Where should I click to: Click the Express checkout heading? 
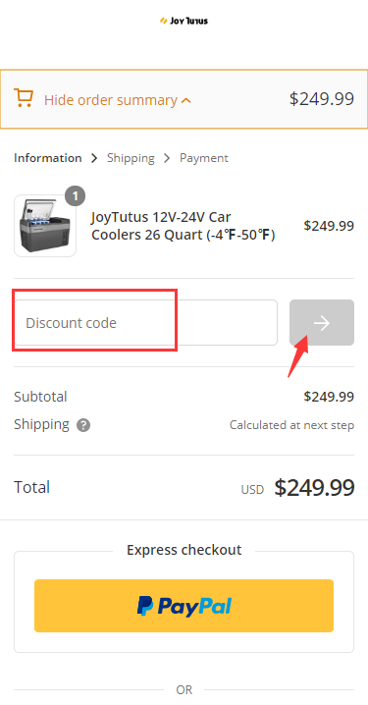pyautogui.click(x=184, y=550)
